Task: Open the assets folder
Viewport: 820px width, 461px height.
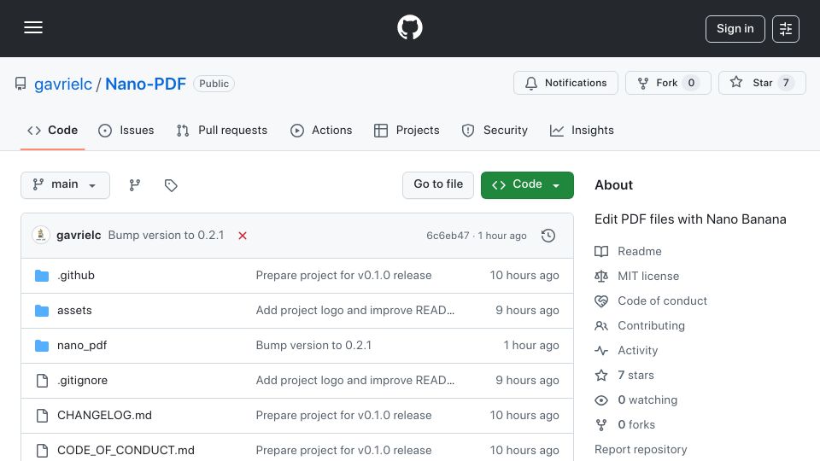Action: (x=74, y=311)
